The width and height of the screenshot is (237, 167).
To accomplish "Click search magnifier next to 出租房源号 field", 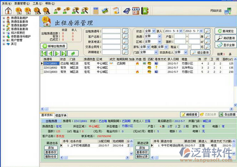I will (125, 31).
